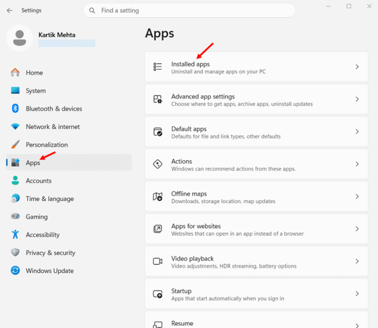Click the Gaming controller icon
Screen dimensions: 378x328
tap(15, 216)
